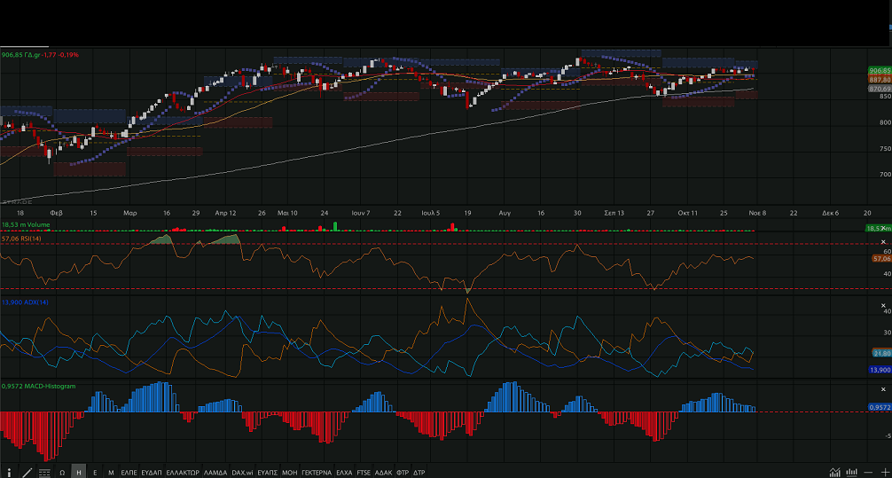Open the indicators chart icon
This screenshot has width=892, height=478.
pos(835,472)
